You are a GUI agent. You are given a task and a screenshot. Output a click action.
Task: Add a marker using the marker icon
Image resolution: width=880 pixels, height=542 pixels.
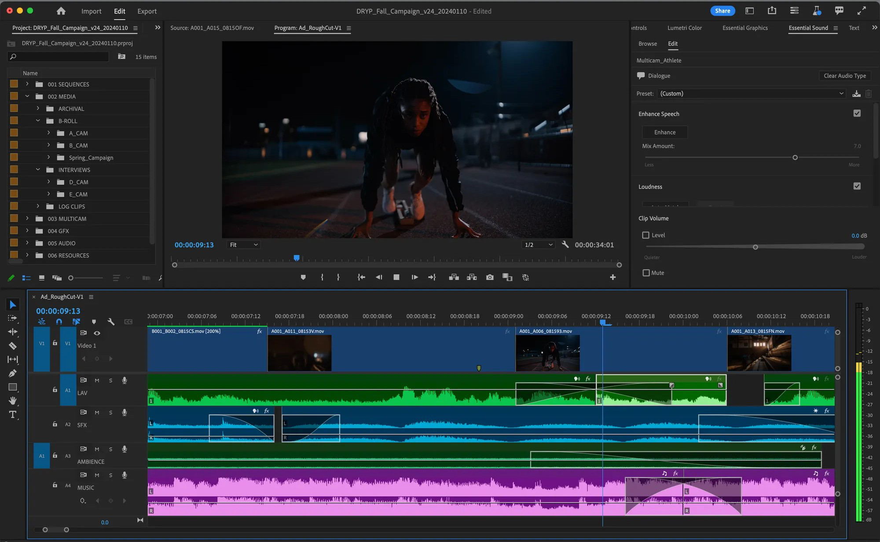pyautogui.click(x=303, y=277)
